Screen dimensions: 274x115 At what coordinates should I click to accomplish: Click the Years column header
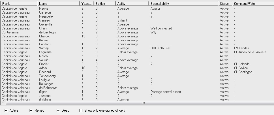(x=87, y=3)
